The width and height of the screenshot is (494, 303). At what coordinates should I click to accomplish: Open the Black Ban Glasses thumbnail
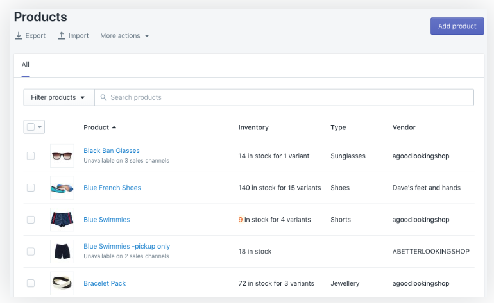click(x=62, y=156)
